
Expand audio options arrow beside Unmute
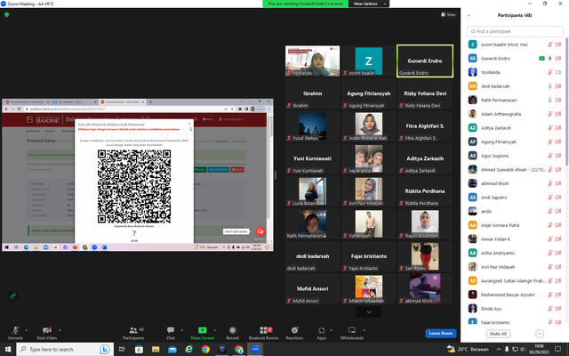(x=26, y=330)
